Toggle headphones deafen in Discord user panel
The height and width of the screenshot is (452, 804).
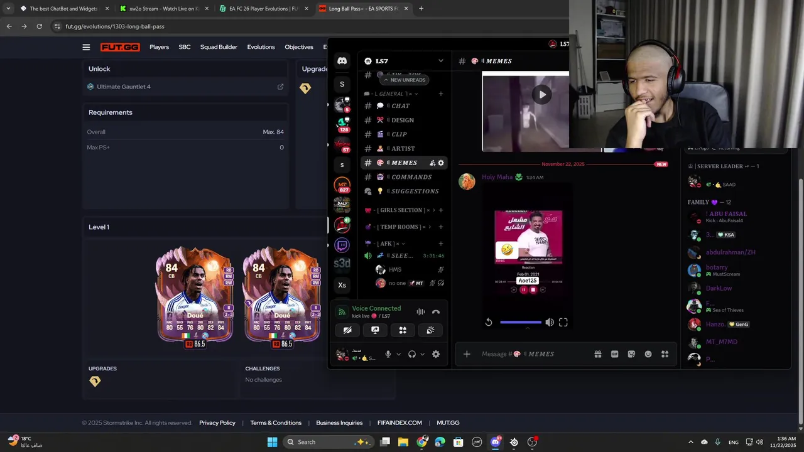pyautogui.click(x=412, y=354)
